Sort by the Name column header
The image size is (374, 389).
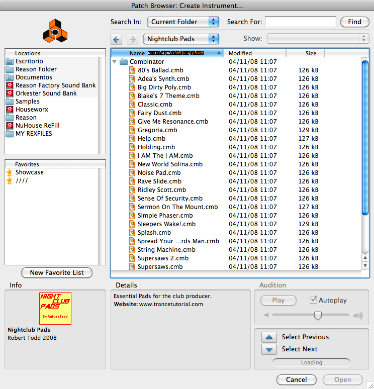click(167, 53)
